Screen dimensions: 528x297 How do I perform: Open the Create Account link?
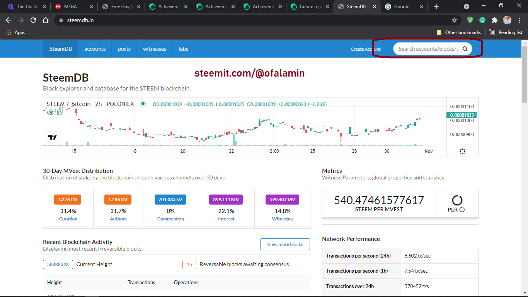pos(366,49)
